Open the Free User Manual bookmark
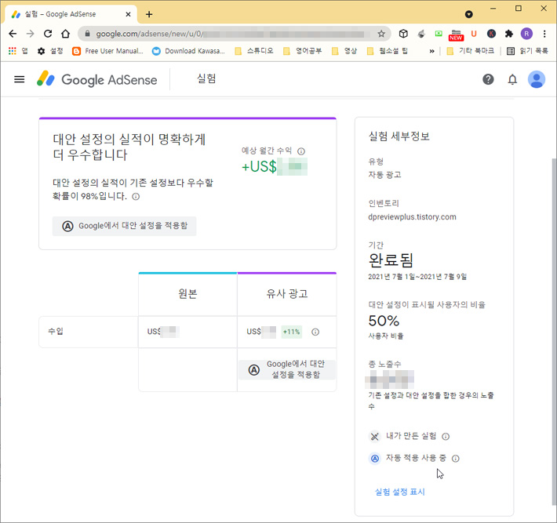The width and height of the screenshot is (557, 523). [x=107, y=51]
